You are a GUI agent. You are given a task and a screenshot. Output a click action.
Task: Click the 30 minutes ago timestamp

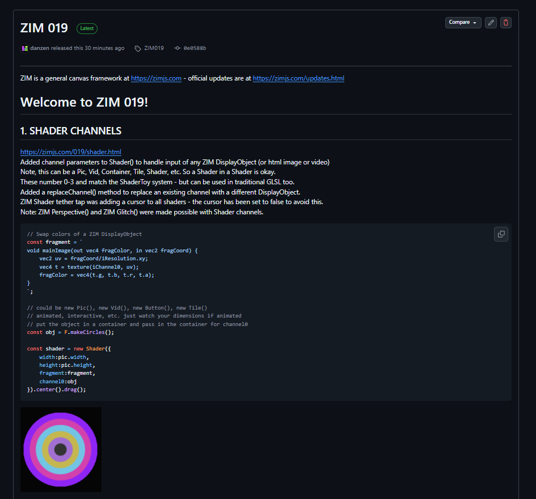click(104, 48)
